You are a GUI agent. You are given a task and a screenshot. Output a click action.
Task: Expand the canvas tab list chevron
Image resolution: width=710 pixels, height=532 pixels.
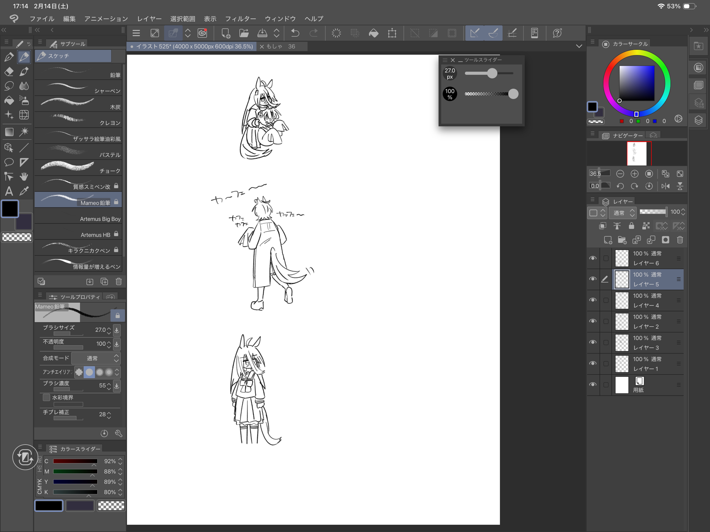[579, 46]
